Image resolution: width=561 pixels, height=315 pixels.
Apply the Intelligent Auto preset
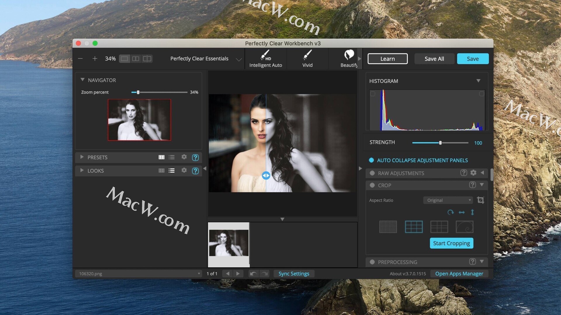[266, 59]
